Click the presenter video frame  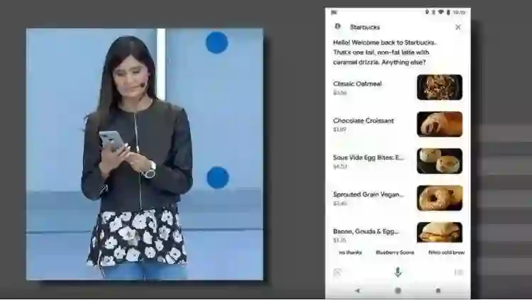pos(145,155)
